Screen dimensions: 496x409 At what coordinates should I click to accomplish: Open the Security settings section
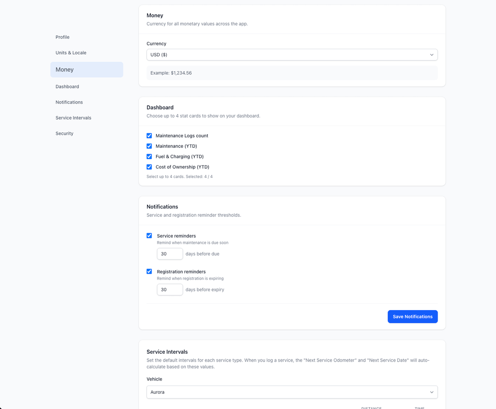pyautogui.click(x=64, y=133)
